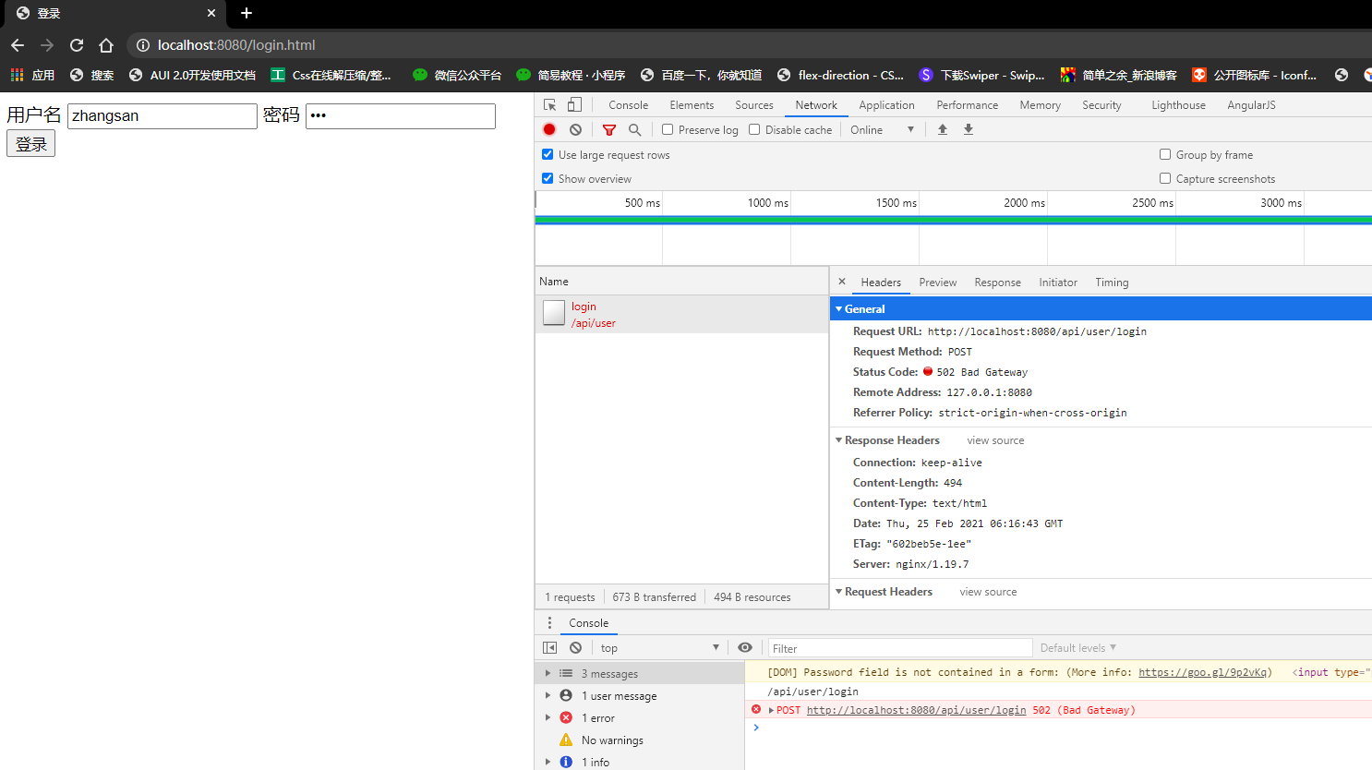Open the Response tab of the request

click(x=998, y=283)
